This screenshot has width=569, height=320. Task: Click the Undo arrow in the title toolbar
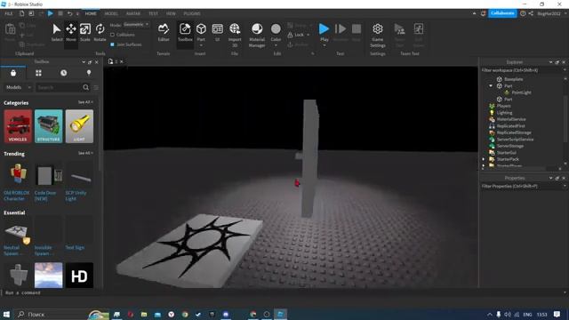69,13
